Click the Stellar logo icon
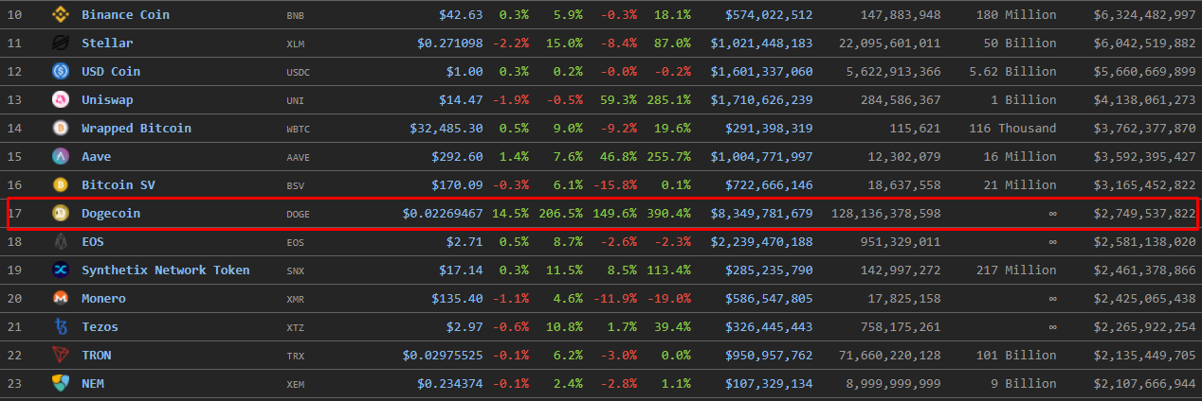Viewport: 1202px width, 401px height. (x=61, y=44)
